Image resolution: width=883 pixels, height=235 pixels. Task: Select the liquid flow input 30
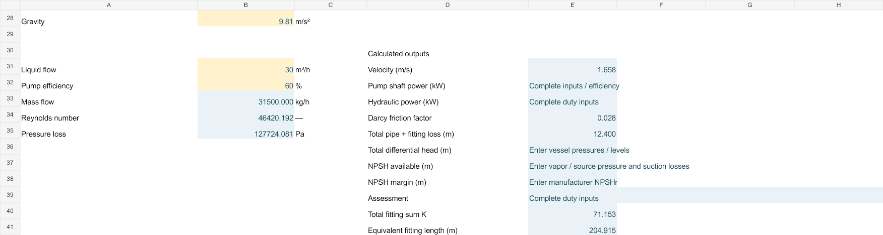pos(246,66)
